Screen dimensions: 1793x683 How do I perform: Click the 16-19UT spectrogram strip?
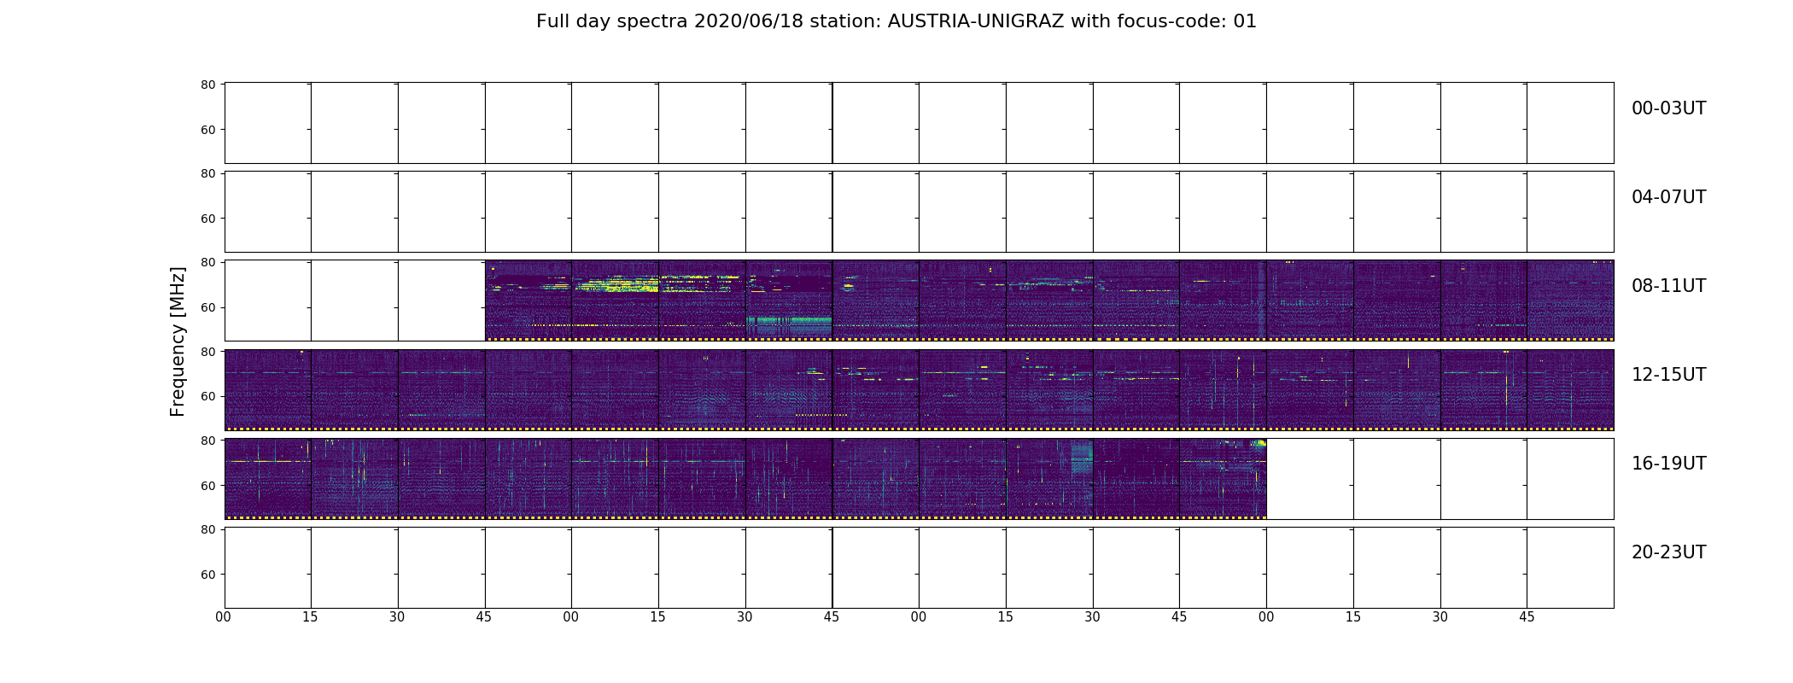click(x=745, y=478)
